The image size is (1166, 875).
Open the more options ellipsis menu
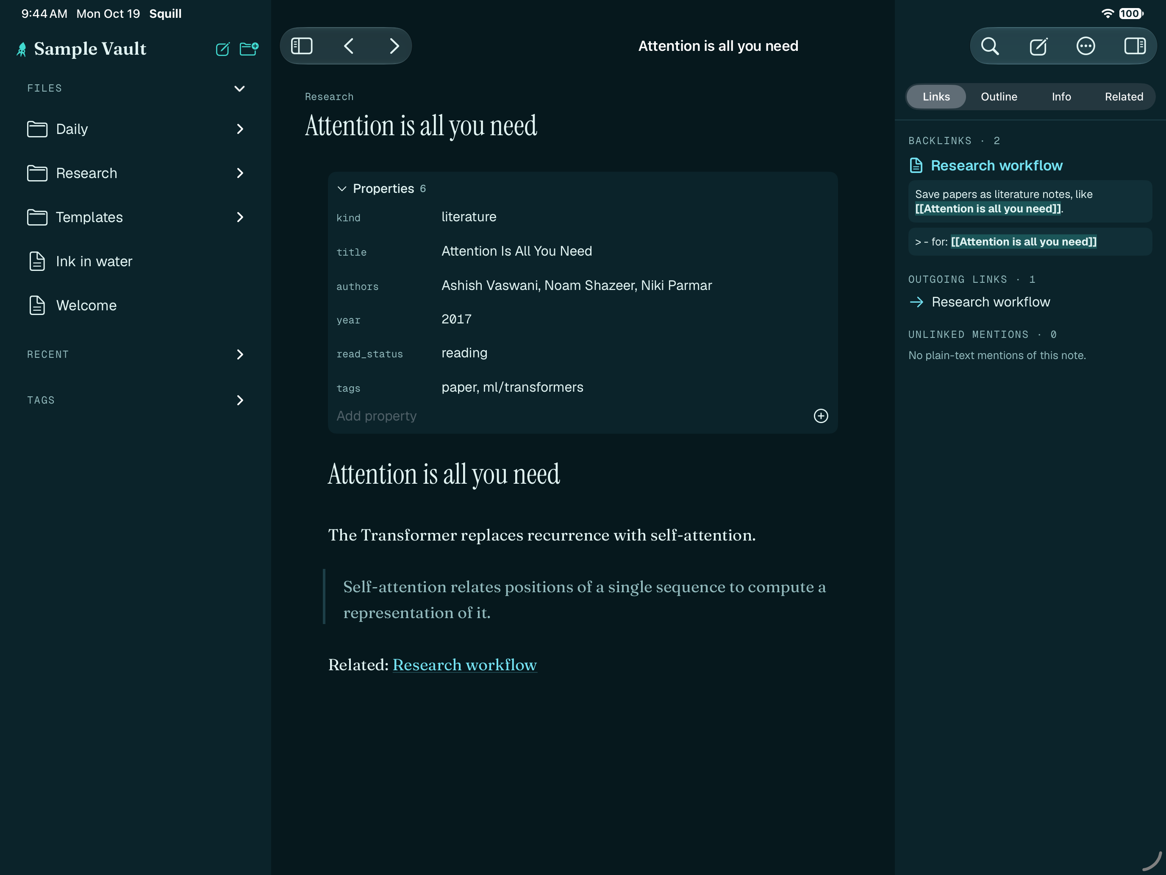pos(1086,46)
